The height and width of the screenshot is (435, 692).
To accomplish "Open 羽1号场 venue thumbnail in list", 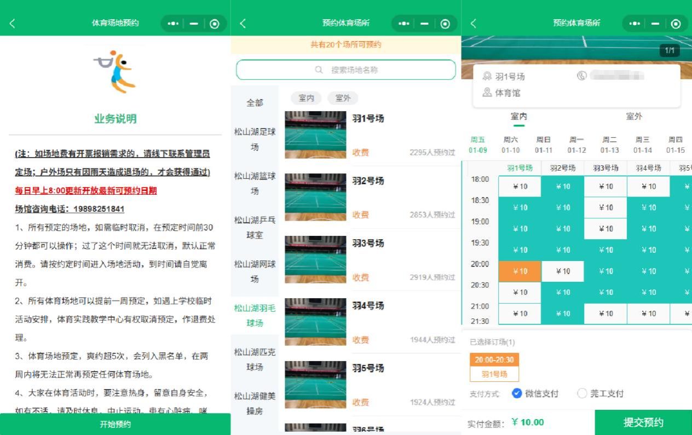I will pyautogui.click(x=315, y=135).
